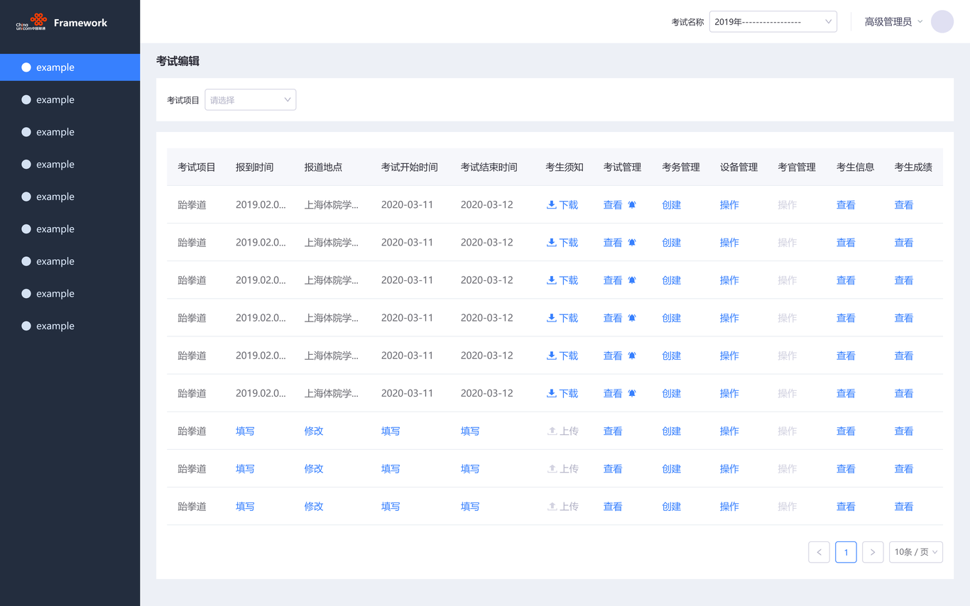Open 查看 under 考生信息 in the first row
Viewport: 970px width, 606px height.
(x=846, y=204)
